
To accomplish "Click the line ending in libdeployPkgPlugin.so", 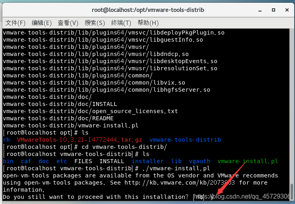I will [x=114, y=33].
